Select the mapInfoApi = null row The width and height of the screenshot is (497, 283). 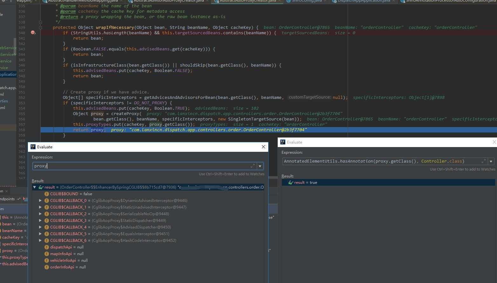[x=148, y=254]
